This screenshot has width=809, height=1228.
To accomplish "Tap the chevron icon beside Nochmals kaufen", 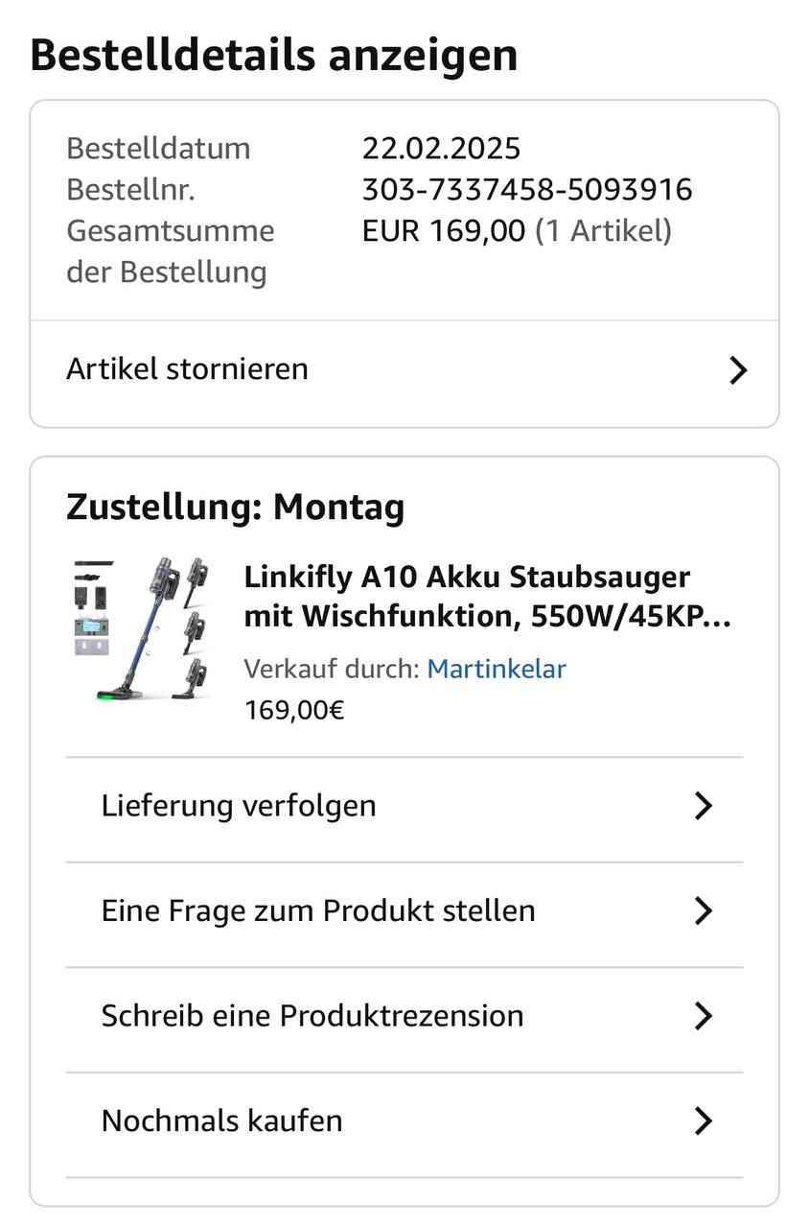I will point(703,1121).
